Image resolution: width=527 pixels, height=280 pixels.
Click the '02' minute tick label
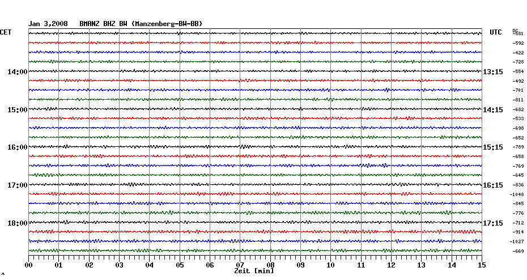[x=89, y=265]
